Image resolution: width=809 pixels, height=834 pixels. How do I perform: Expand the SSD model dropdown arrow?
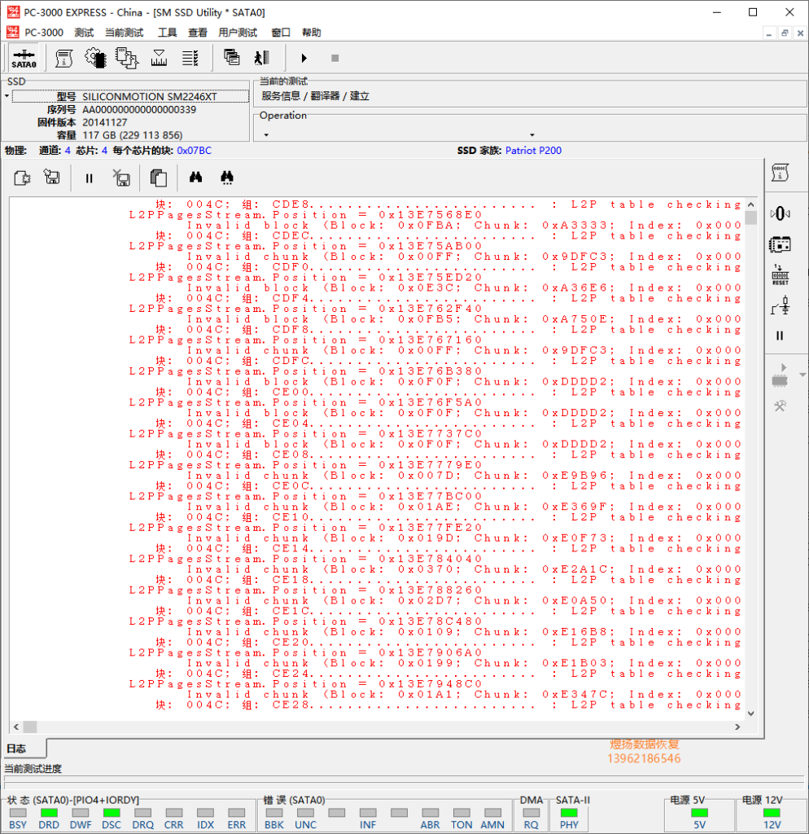[x=7, y=96]
